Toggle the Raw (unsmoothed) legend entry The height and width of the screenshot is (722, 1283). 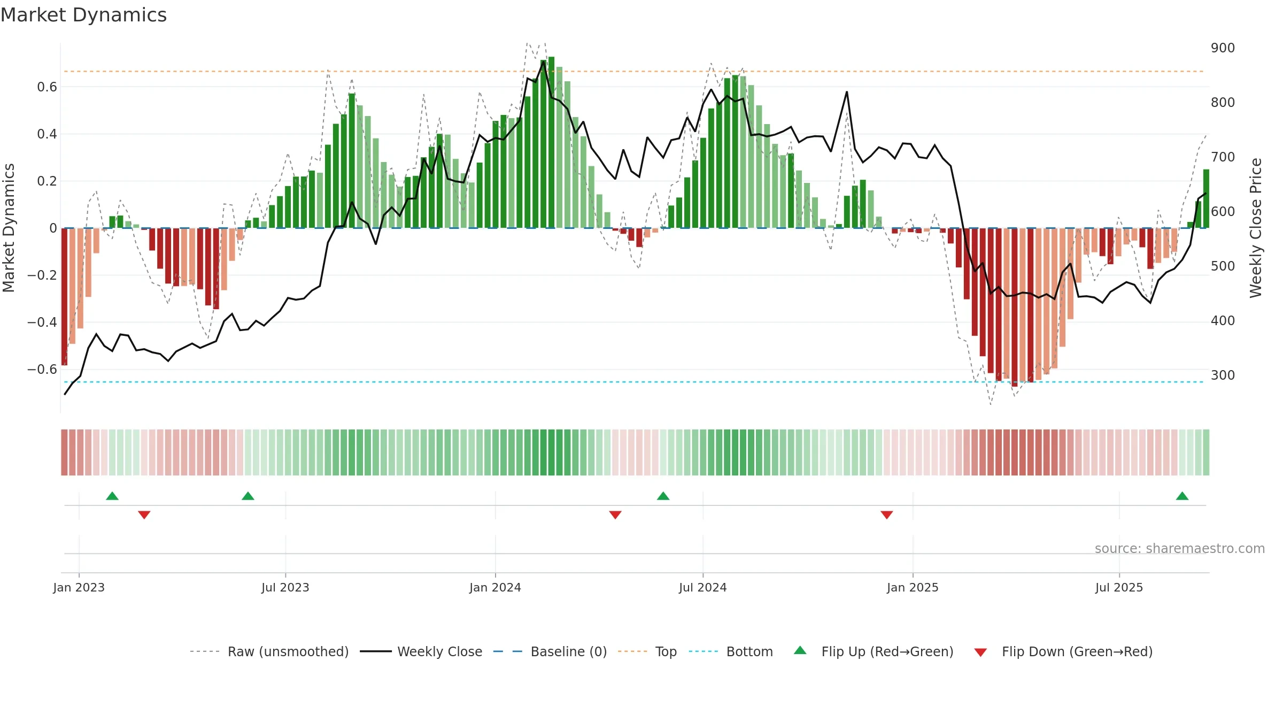[269, 651]
